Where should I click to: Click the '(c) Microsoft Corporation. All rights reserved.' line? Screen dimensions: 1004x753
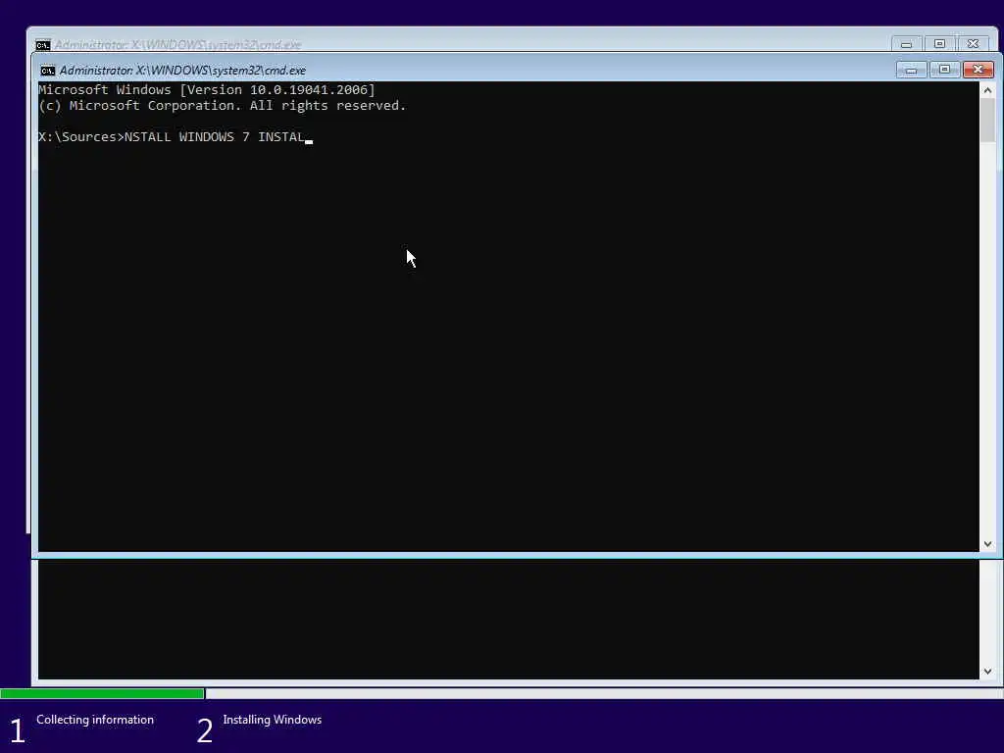[223, 106]
